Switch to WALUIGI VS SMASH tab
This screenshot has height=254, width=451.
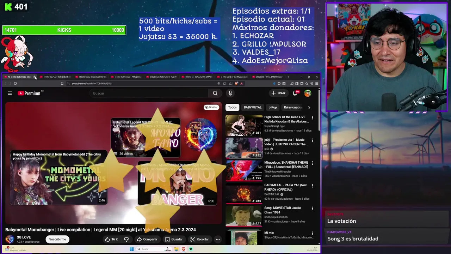pyautogui.click(x=197, y=77)
